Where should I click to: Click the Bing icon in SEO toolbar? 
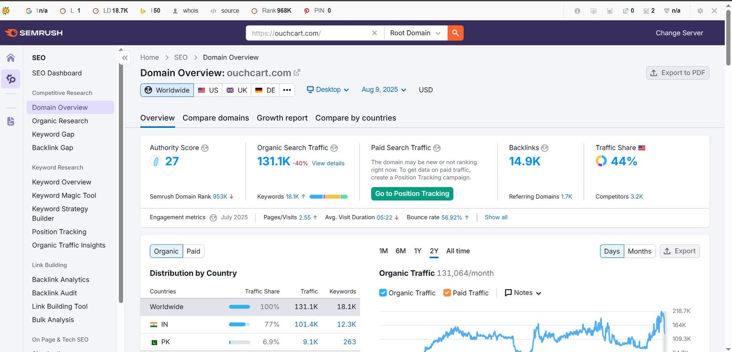click(x=143, y=11)
